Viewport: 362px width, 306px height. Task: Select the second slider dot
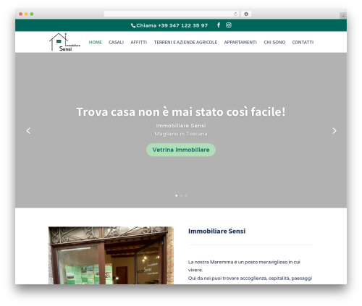[x=181, y=195]
